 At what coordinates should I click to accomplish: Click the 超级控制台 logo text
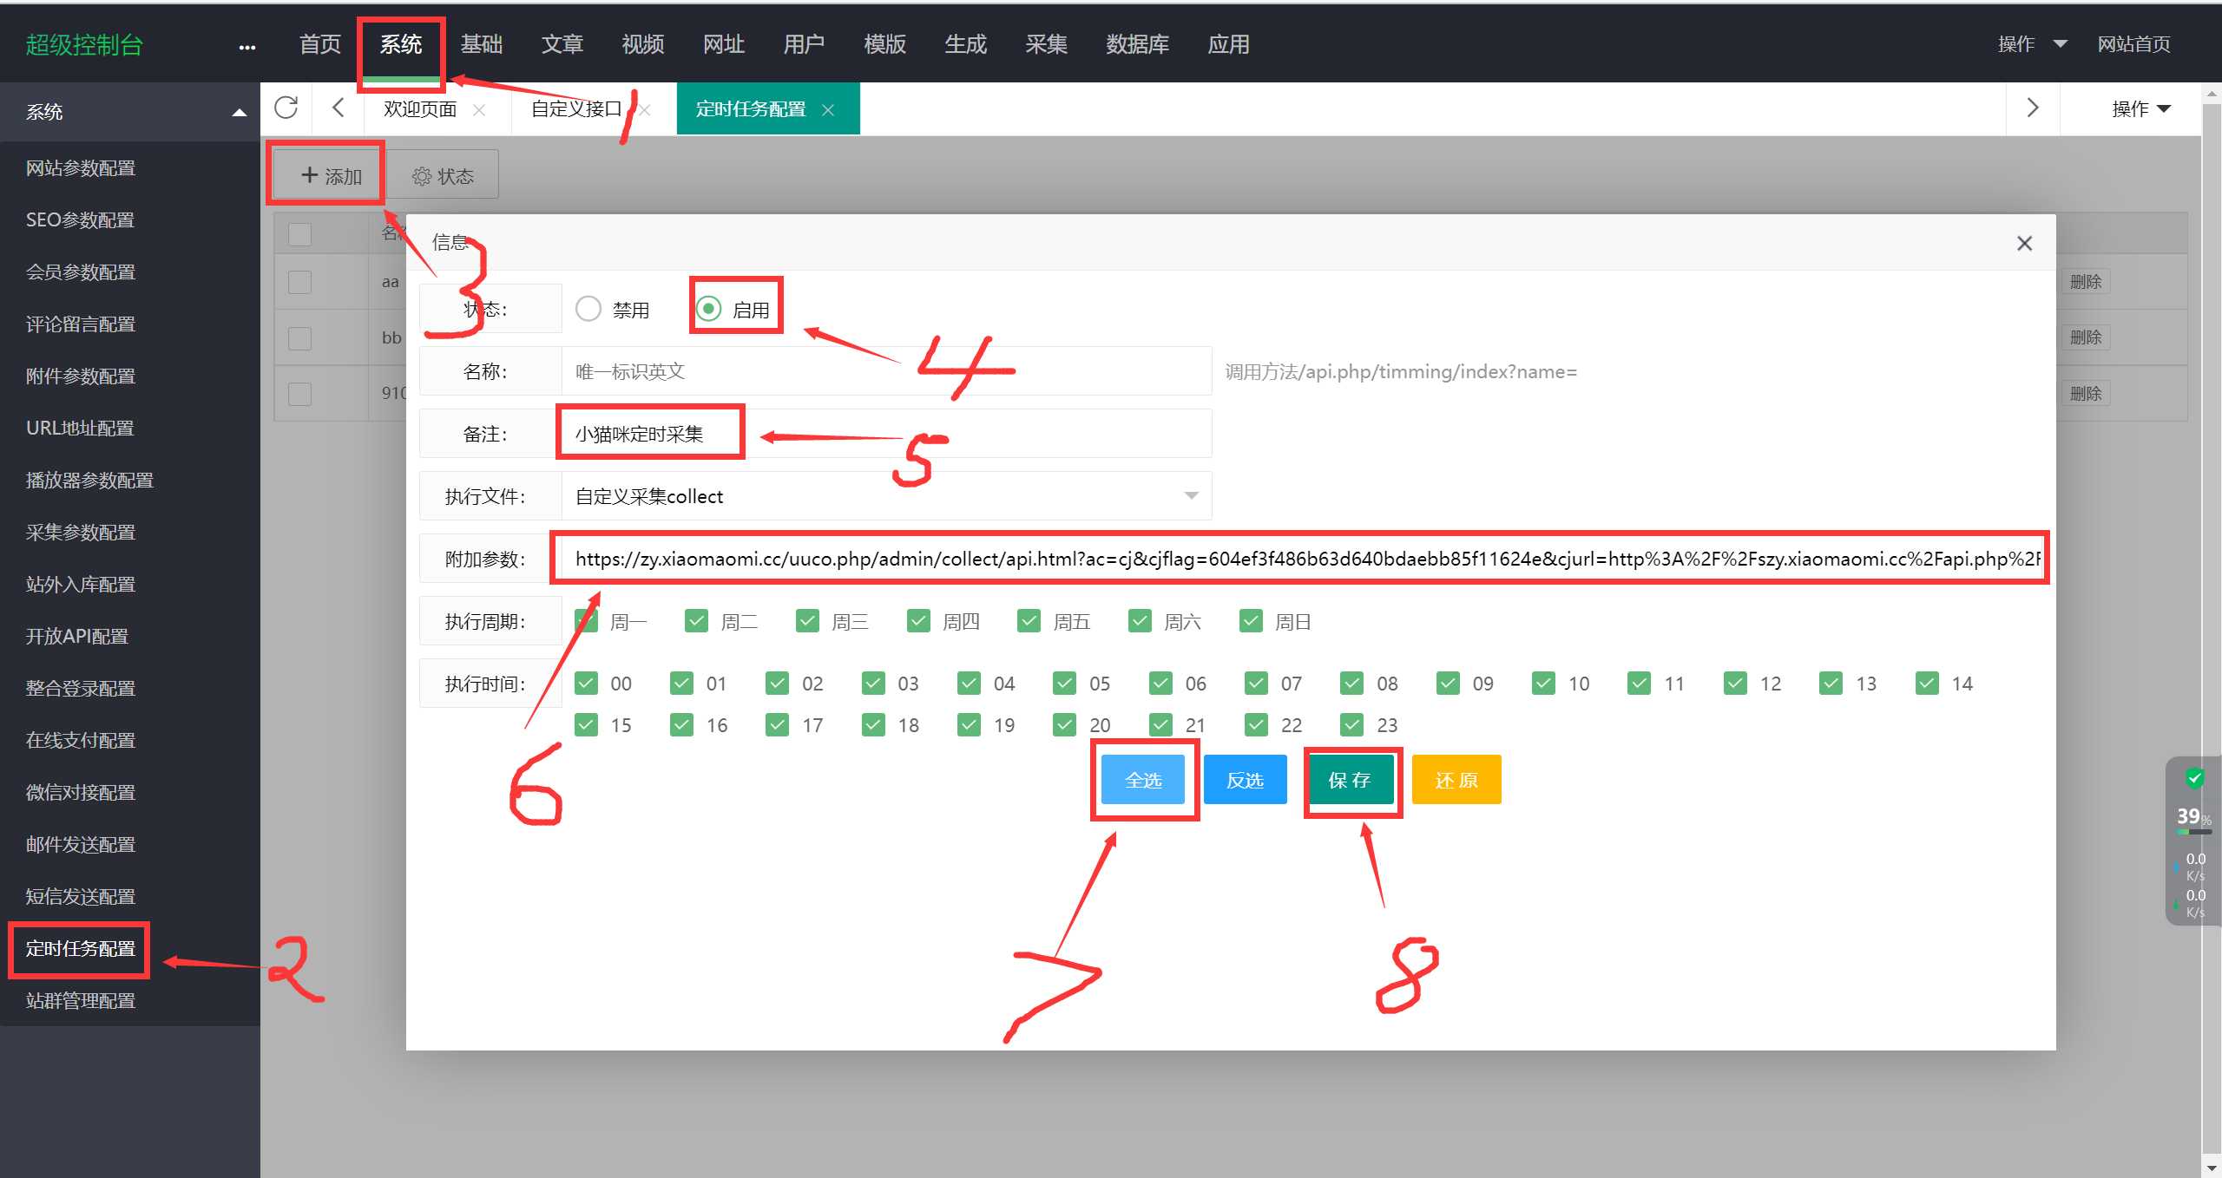tap(84, 45)
